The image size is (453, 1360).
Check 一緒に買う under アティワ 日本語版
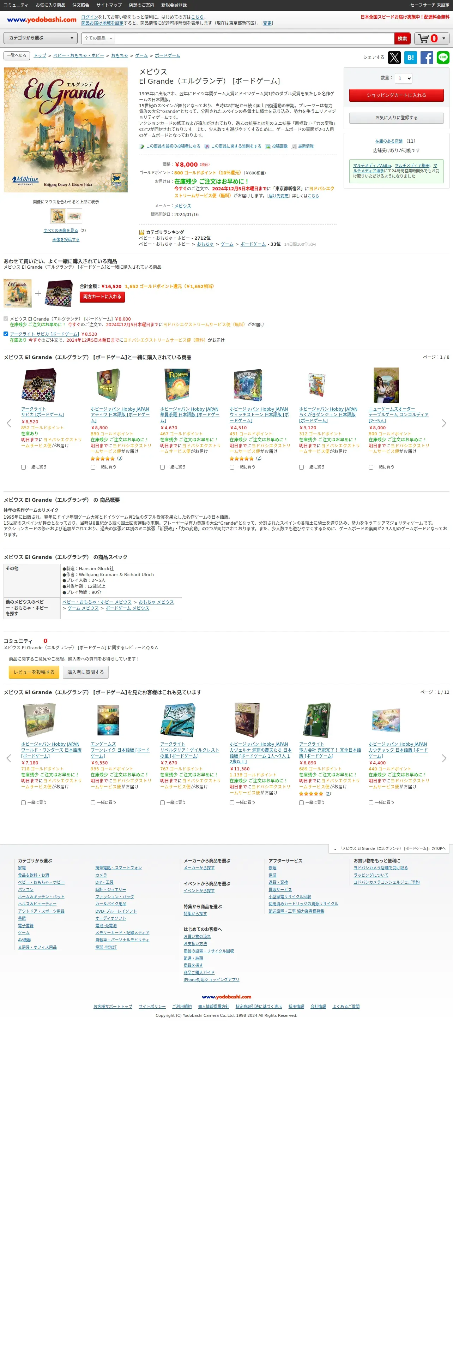tap(93, 467)
